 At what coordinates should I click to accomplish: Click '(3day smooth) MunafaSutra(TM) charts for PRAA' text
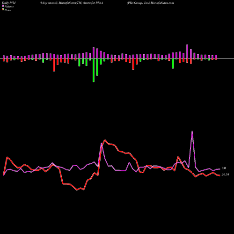point(71,3)
